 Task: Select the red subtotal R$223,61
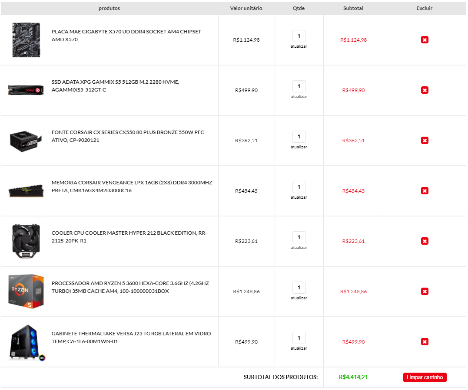pyautogui.click(x=353, y=241)
